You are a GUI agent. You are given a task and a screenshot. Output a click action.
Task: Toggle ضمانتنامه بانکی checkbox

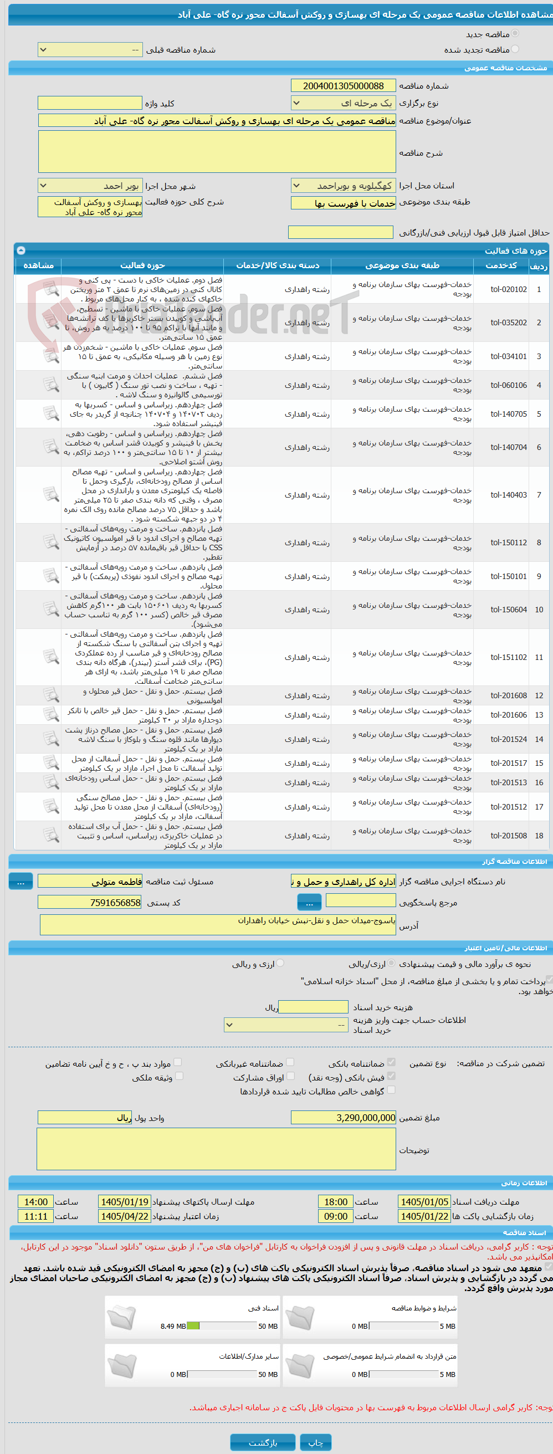coord(392,1062)
